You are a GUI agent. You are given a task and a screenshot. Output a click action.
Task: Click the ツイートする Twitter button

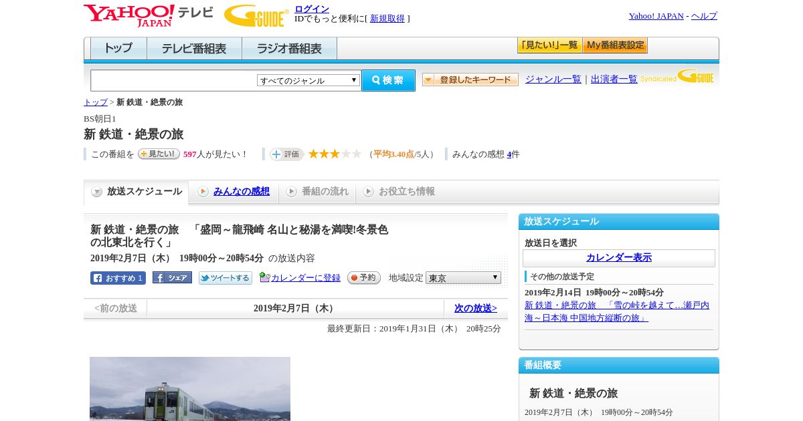point(226,278)
